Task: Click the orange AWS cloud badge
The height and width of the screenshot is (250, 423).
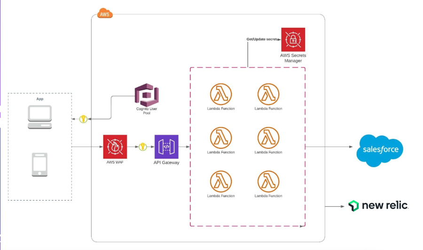Action: [105, 13]
